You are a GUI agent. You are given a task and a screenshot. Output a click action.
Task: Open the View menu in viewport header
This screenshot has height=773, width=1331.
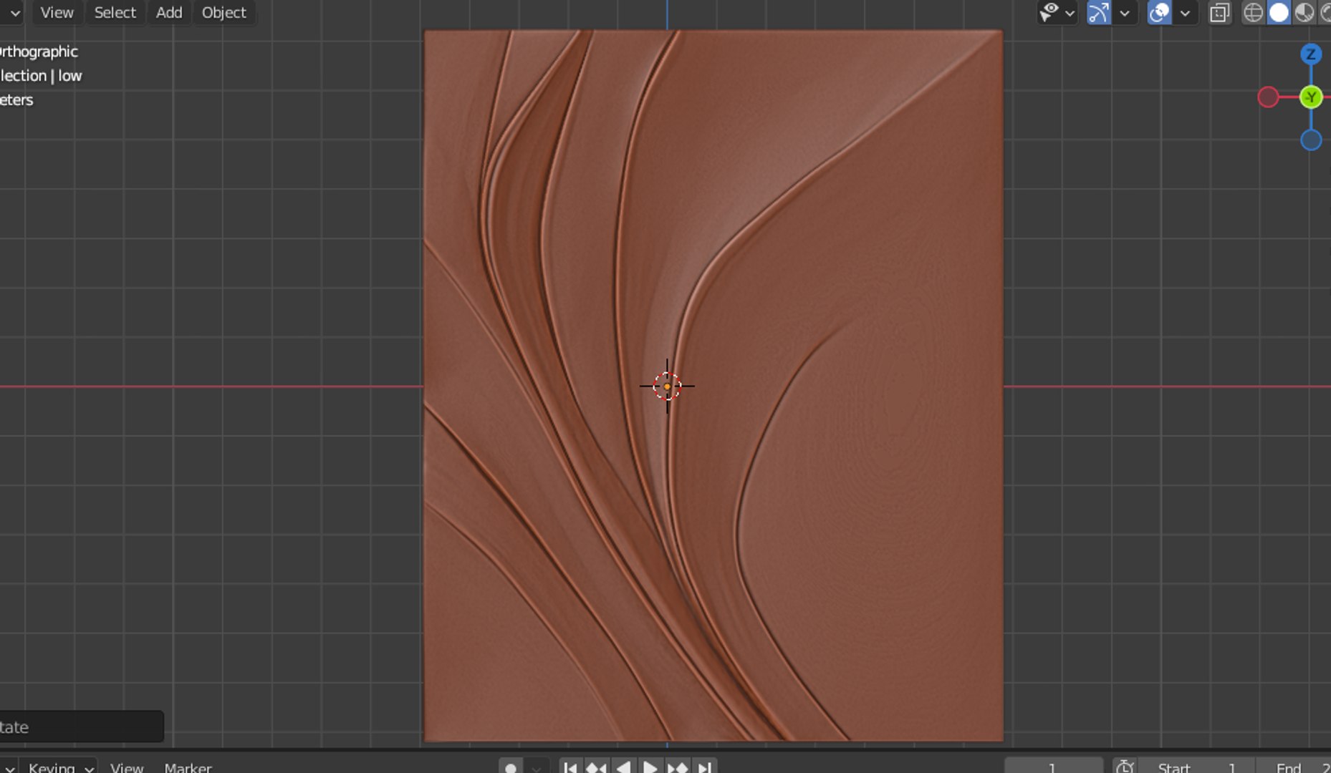(x=57, y=12)
